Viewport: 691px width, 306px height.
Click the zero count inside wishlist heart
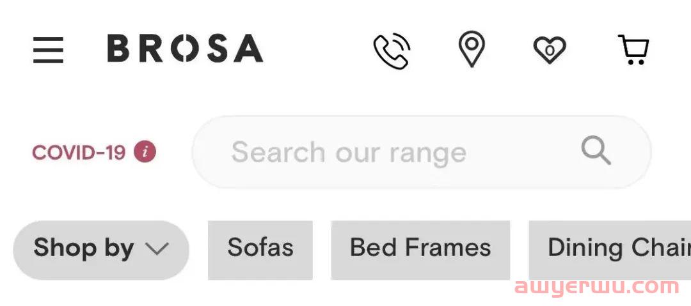coord(550,50)
